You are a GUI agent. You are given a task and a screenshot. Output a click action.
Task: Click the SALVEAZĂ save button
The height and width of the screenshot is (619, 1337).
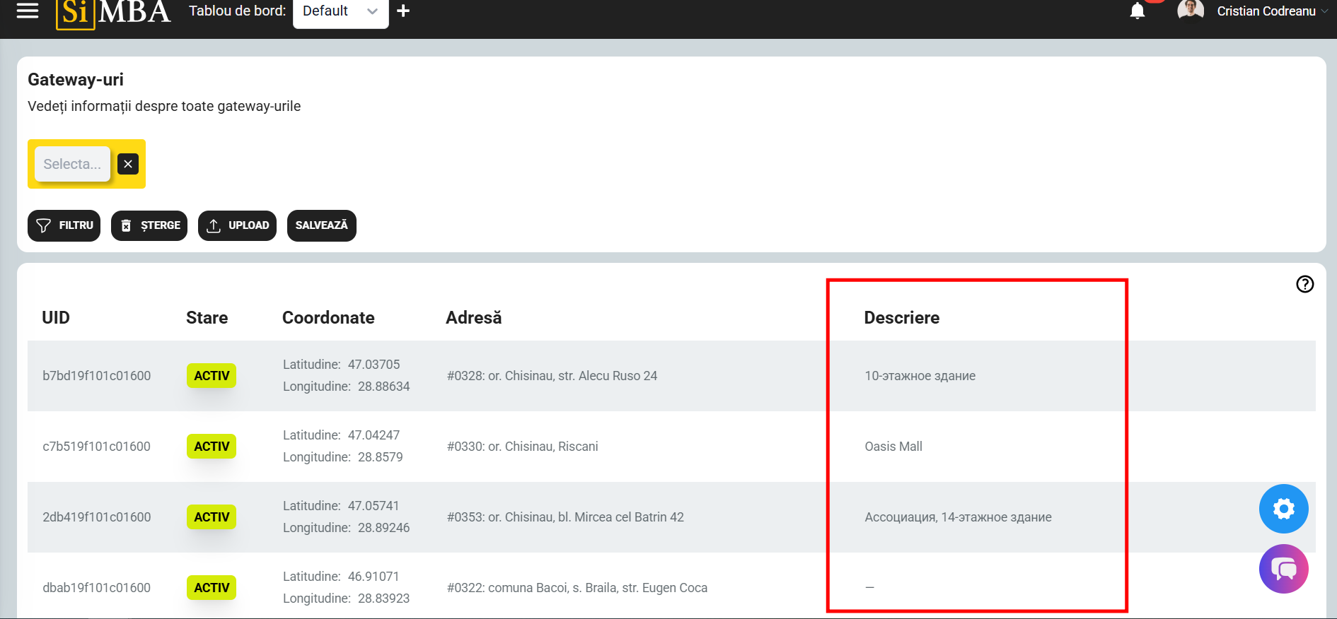321,225
